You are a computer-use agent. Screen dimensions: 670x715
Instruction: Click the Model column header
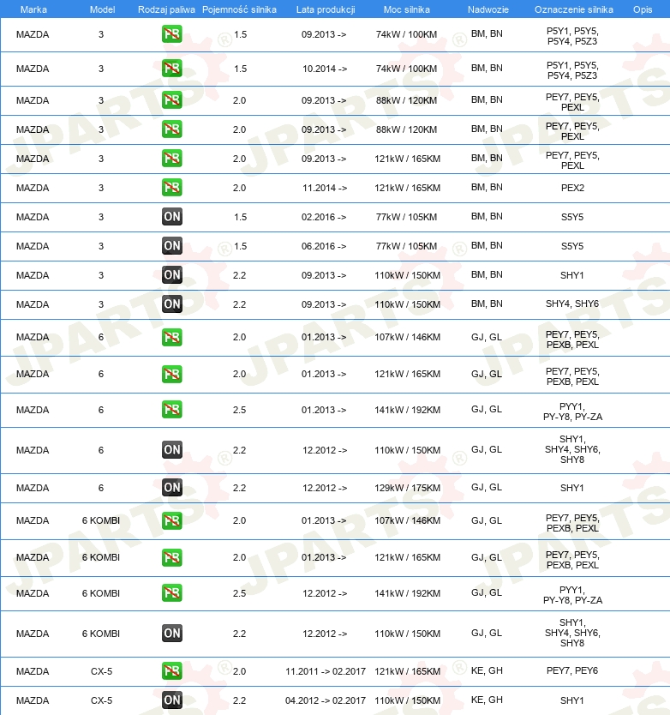[102, 9]
